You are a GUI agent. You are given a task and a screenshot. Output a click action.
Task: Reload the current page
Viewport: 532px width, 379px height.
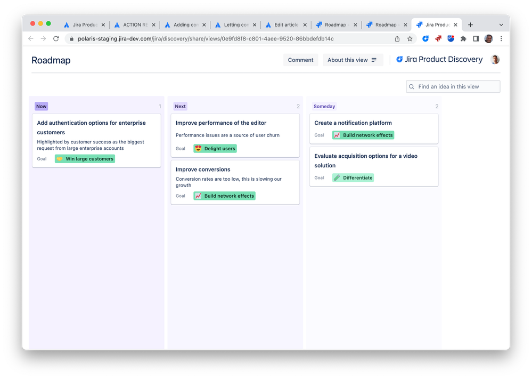pyautogui.click(x=56, y=39)
